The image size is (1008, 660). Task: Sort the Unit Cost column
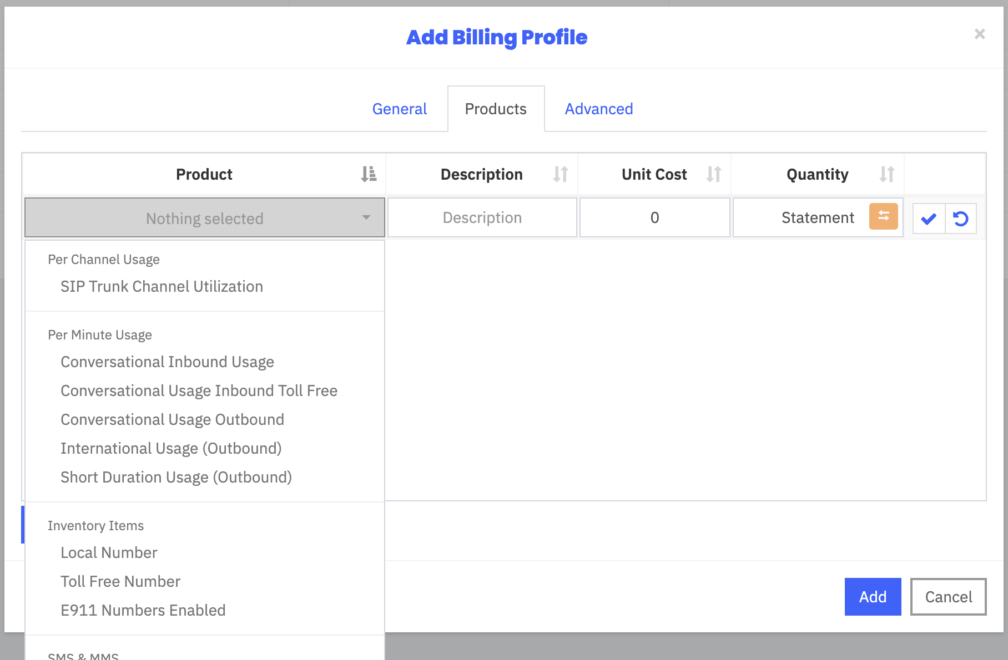(x=714, y=174)
